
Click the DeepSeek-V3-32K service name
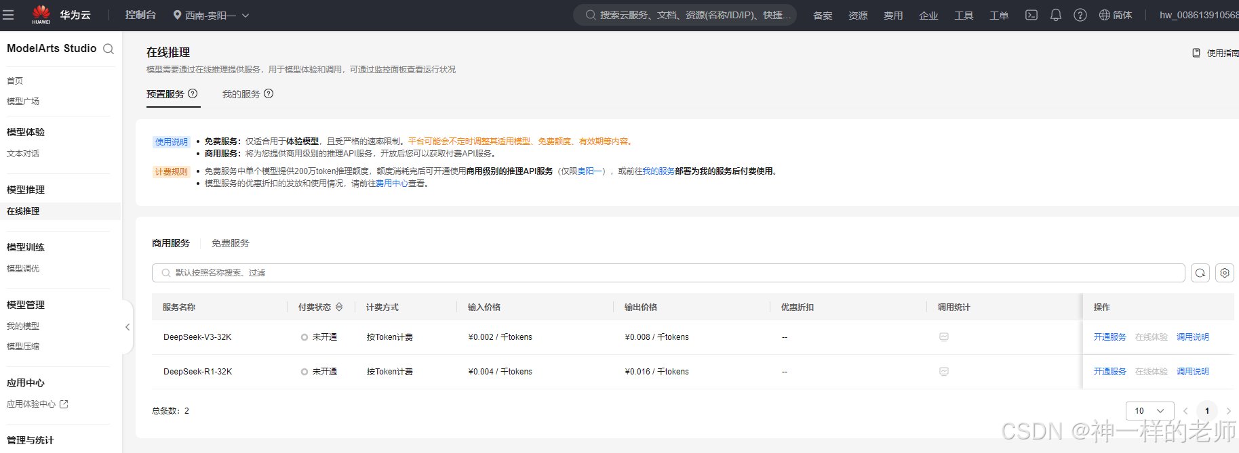(x=197, y=337)
